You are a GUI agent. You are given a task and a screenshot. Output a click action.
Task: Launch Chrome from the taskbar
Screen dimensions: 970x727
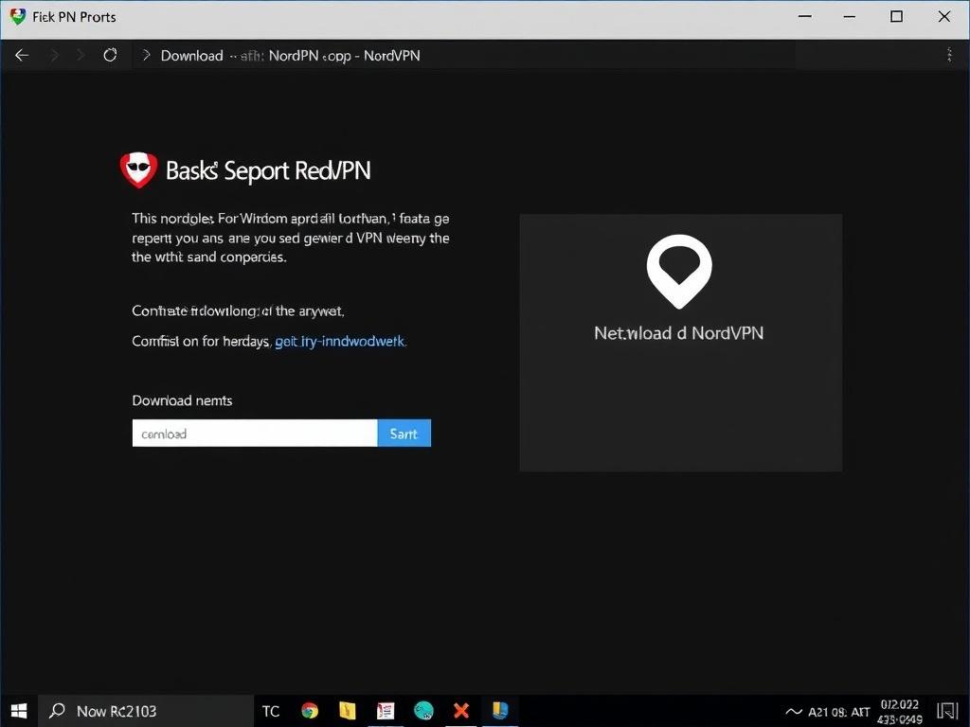click(310, 711)
